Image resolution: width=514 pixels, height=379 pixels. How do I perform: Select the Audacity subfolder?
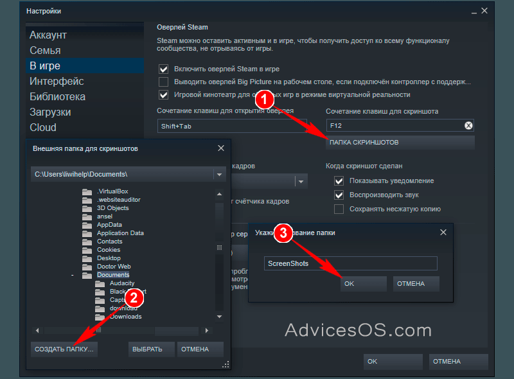[122, 283]
